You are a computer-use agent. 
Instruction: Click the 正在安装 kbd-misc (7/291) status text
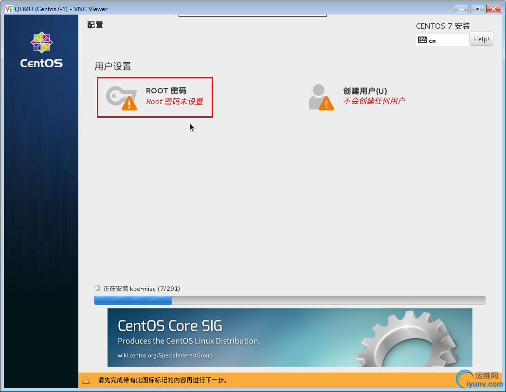click(x=142, y=288)
